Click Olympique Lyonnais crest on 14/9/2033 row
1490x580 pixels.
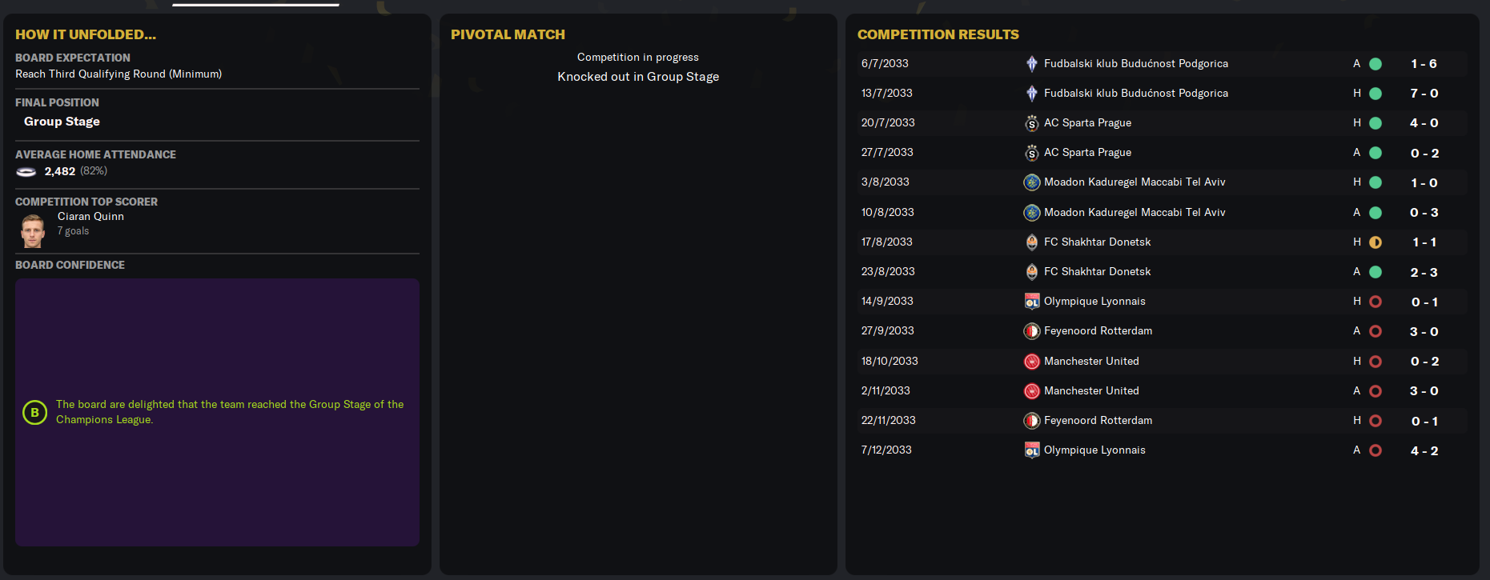click(1032, 302)
